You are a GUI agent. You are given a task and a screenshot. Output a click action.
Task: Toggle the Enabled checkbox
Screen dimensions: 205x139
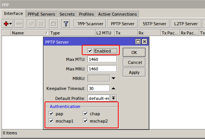tap(90, 51)
